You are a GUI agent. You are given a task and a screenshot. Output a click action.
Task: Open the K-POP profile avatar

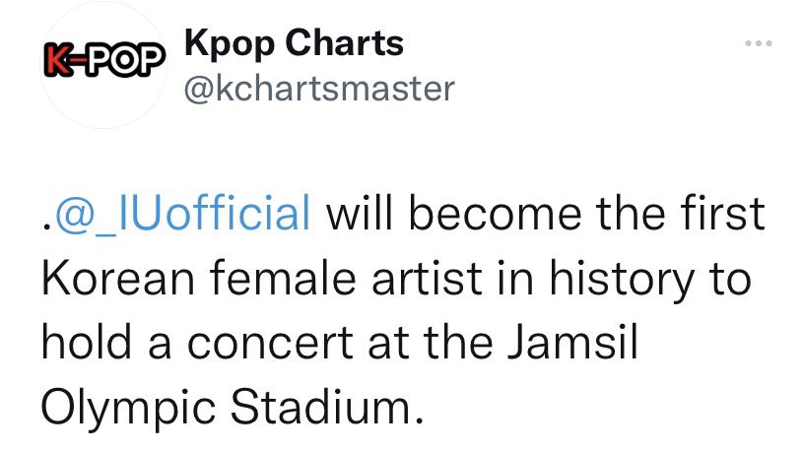coord(103,63)
